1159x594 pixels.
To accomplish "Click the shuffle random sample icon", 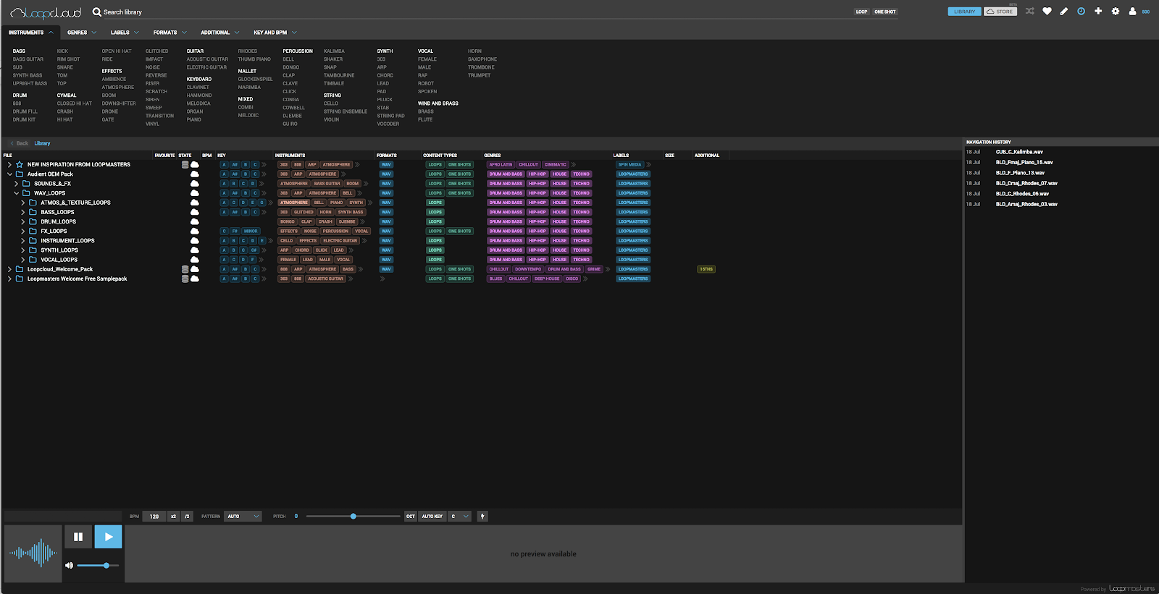I will 1030,12.
